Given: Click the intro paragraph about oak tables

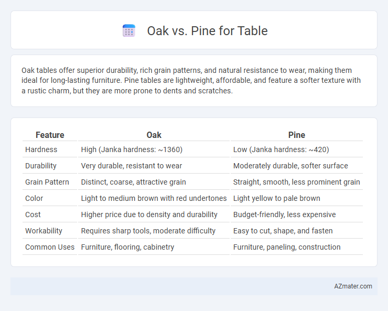Looking at the screenshot, I should [191, 80].
